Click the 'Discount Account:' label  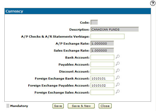(x=74, y=71)
